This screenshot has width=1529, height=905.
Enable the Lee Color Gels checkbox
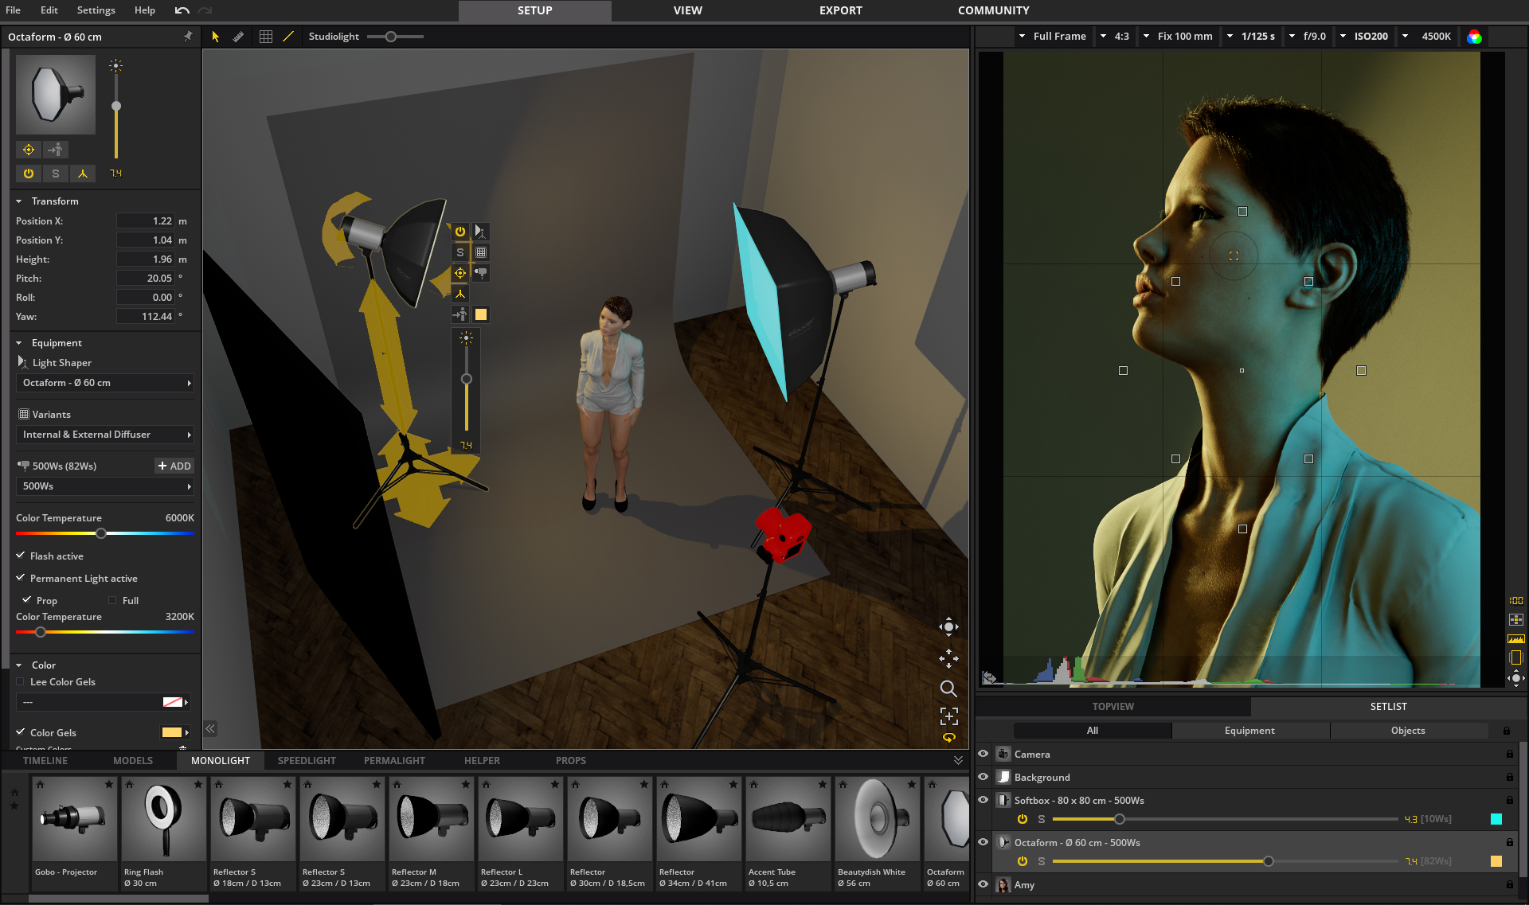(x=21, y=681)
